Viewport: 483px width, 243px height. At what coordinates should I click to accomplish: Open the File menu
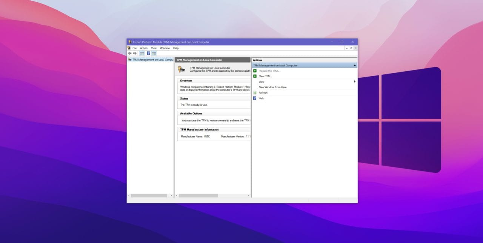click(134, 48)
